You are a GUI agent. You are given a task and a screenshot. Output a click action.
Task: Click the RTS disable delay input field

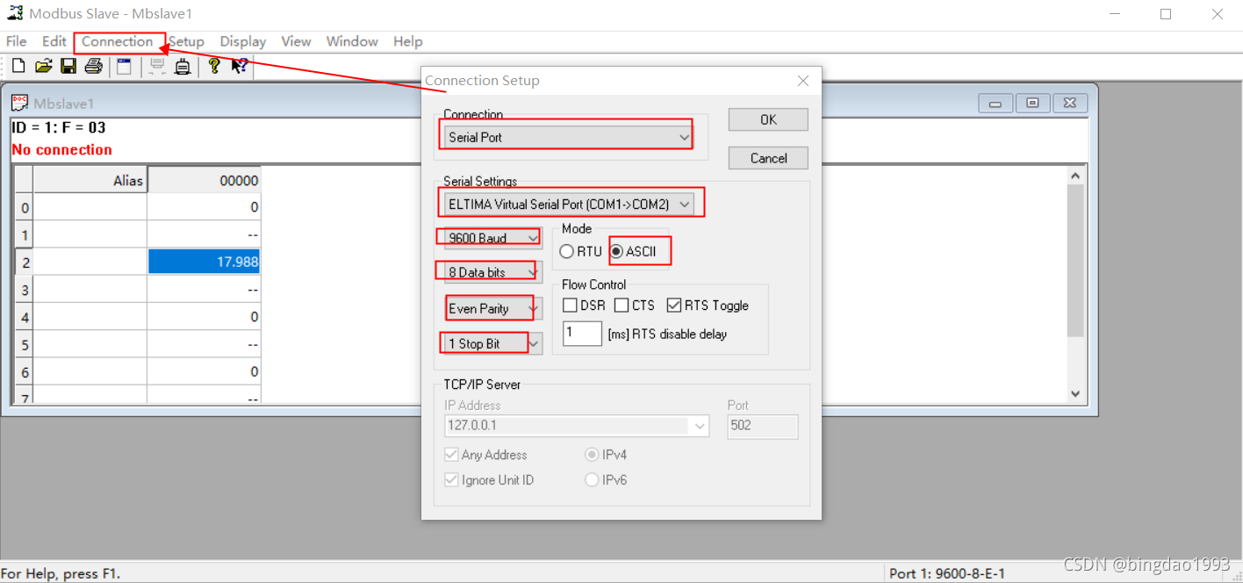582,334
